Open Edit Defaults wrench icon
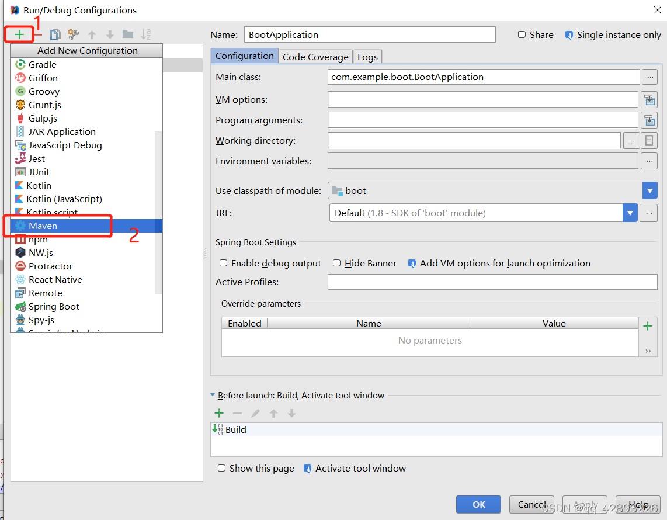The height and width of the screenshot is (520, 667). point(74,34)
